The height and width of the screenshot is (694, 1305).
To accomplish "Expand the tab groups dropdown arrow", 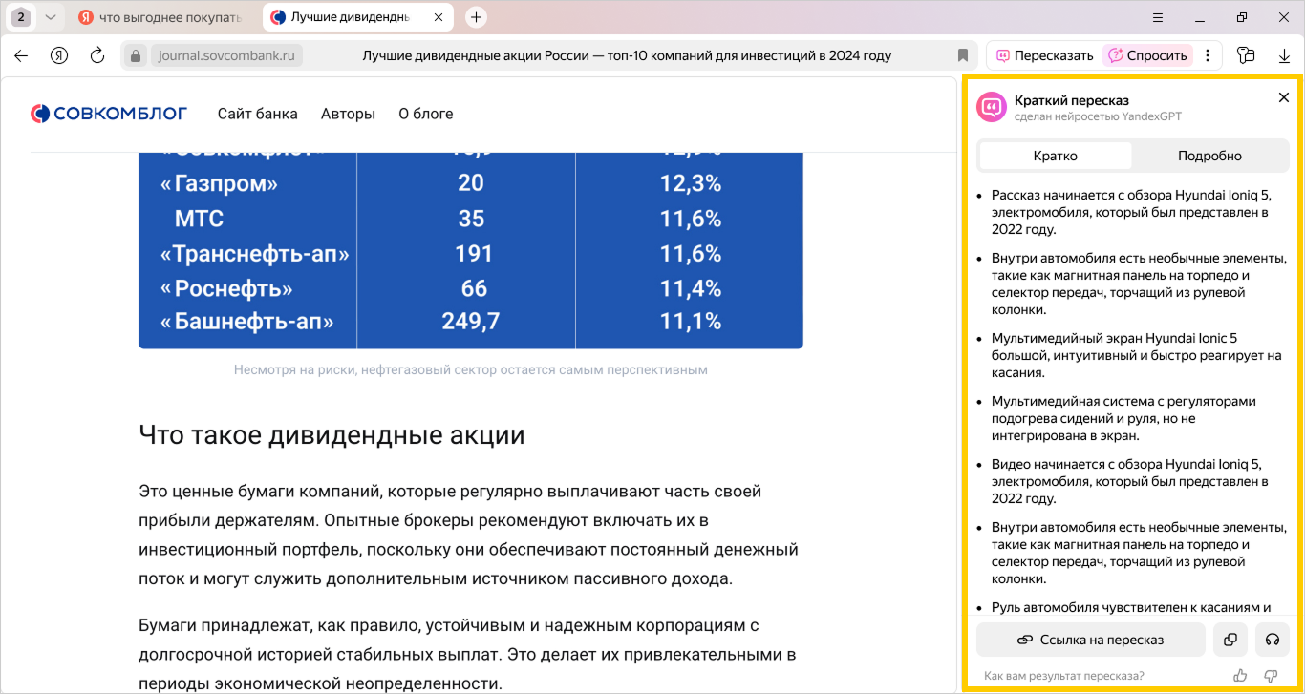I will tap(51, 17).
